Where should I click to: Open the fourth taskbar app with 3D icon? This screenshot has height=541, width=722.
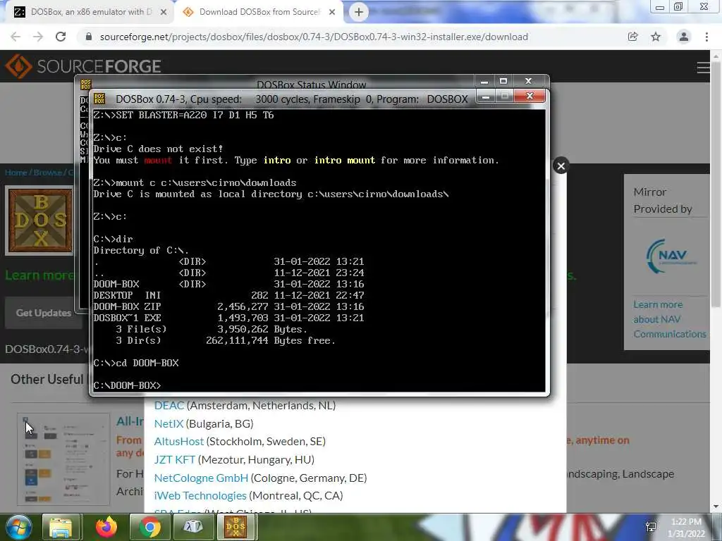(x=193, y=527)
